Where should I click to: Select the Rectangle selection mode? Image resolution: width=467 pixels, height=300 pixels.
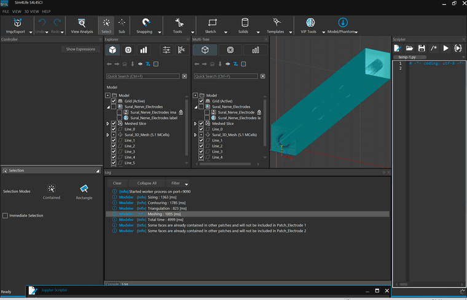tap(84, 192)
